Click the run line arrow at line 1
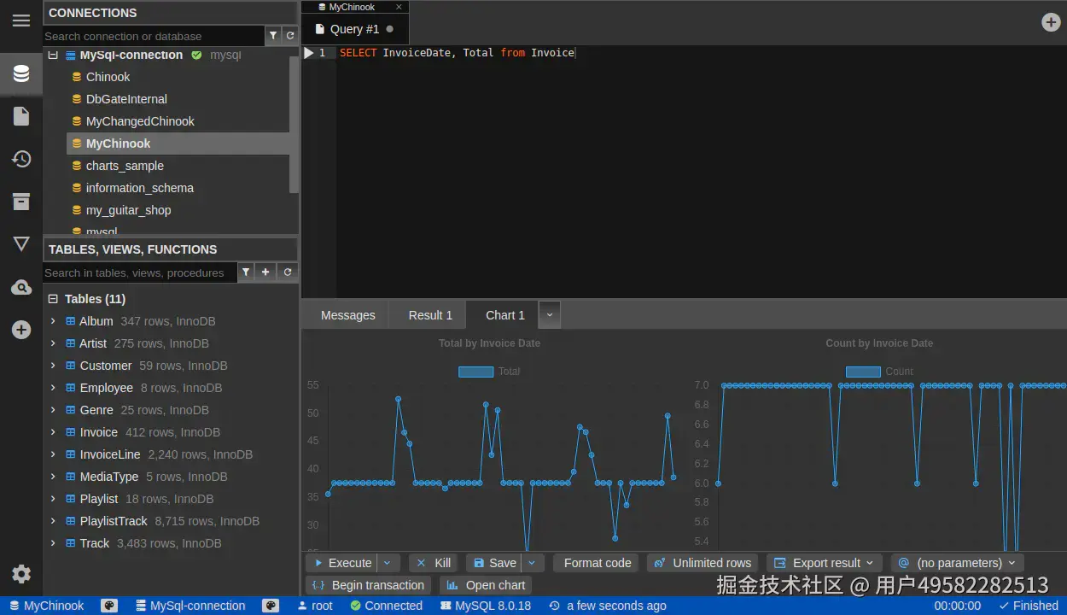 (x=309, y=53)
